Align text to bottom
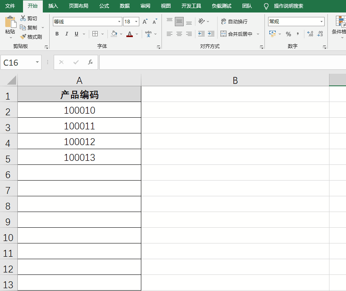 (189, 23)
